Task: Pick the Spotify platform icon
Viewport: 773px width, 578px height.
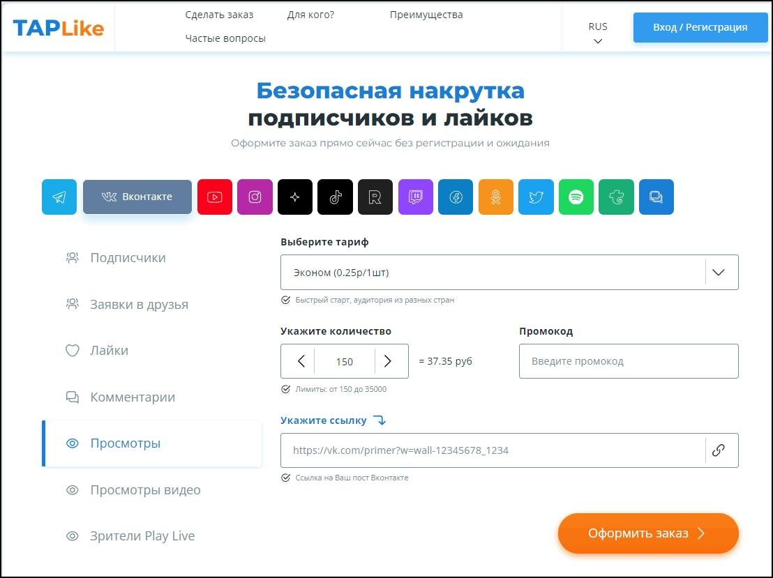Action: pos(576,197)
